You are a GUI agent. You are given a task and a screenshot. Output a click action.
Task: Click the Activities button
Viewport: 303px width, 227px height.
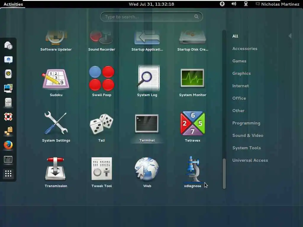pos(13,4)
